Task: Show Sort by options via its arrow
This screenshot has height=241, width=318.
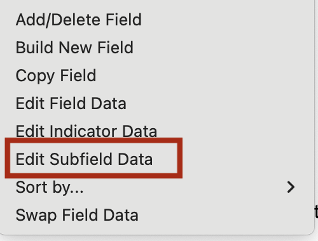Action: (291, 187)
